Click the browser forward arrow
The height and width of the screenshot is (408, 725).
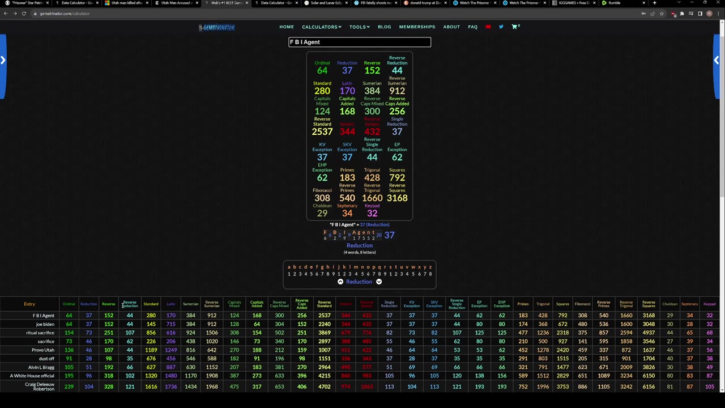click(x=15, y=14)
